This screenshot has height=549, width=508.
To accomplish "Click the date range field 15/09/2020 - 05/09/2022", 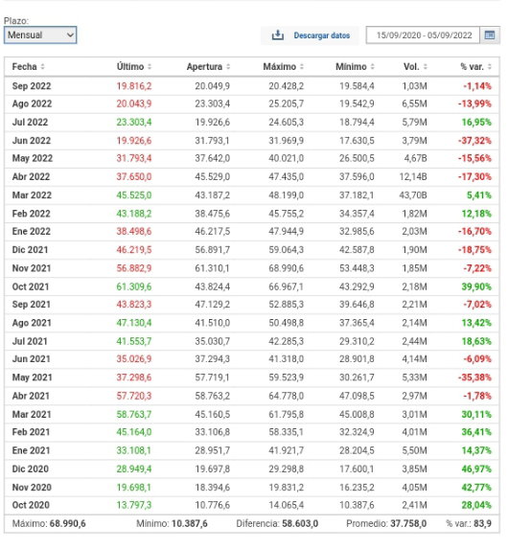I will pyautogui.click(x=423, y=35).
